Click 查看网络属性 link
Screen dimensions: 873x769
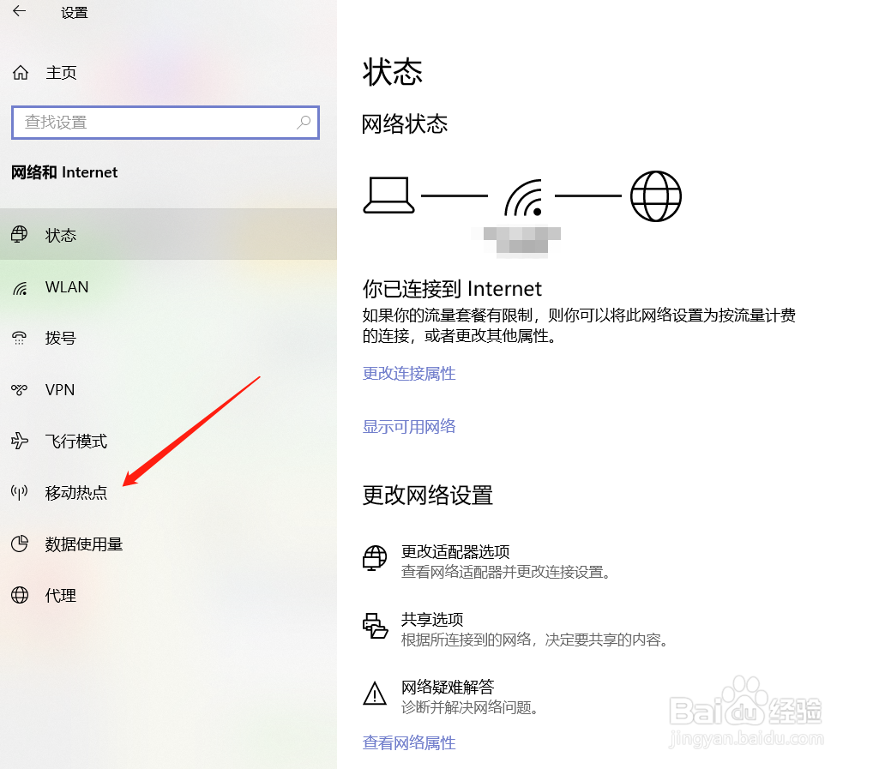click(409, 742)
